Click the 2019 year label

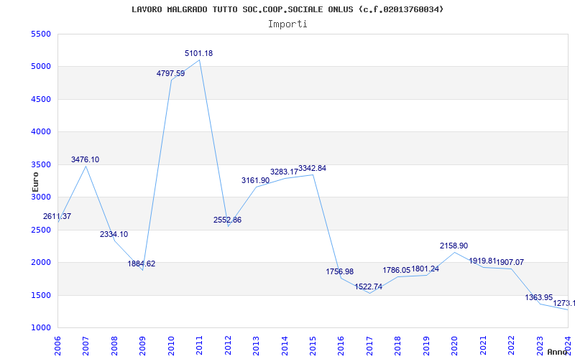[426, 345]
